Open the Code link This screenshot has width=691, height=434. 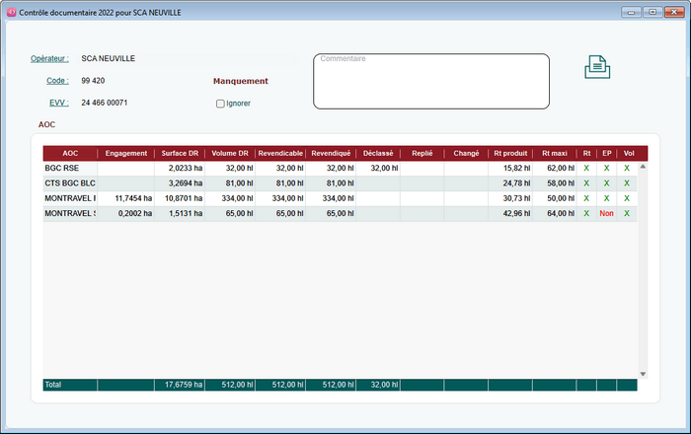57,81
